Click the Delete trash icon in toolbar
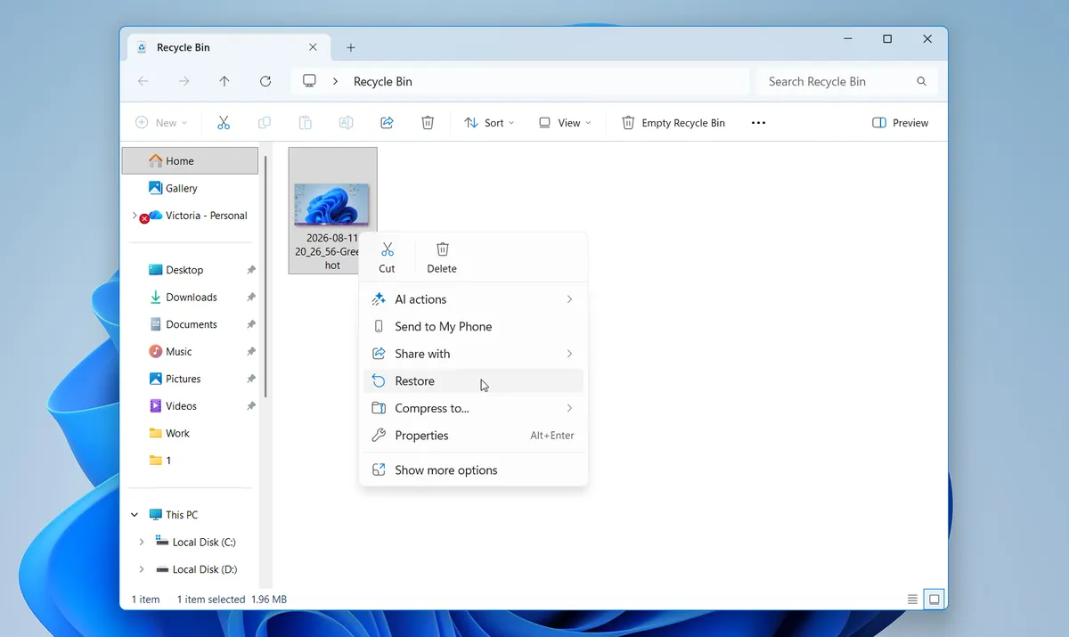 tap(428, 123)
